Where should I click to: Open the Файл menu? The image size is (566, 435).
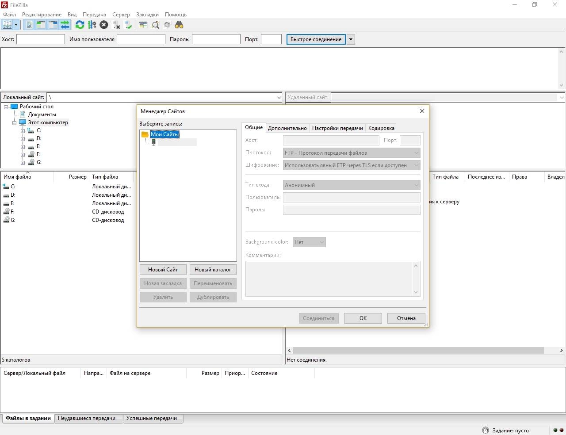click(x=9, y=15)
